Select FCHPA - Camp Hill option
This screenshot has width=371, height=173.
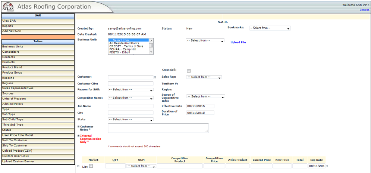click(x=129, y=49)
